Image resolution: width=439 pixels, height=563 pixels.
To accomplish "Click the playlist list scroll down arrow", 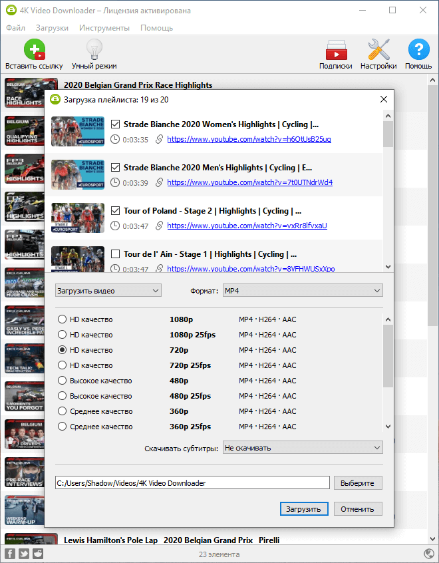I will (x=388, y=266).
